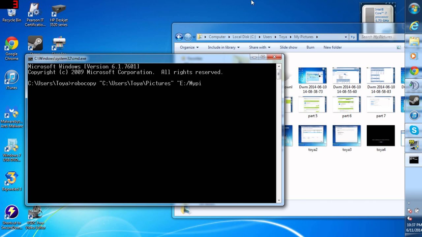Viewport: 422px width, 237px height.
Task: Click the power plug tray icon
Action: tap(417, 211)
